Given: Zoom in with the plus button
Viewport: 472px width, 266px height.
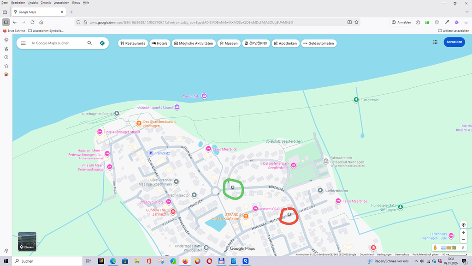Looking at the screenshot, I should (464, 233).
